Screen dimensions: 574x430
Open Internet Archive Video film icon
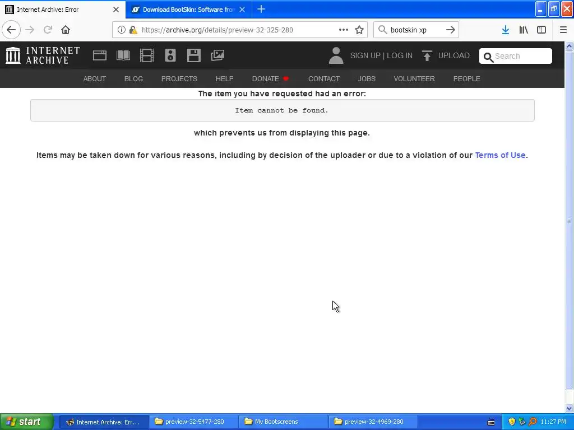(x=147, y=55)
